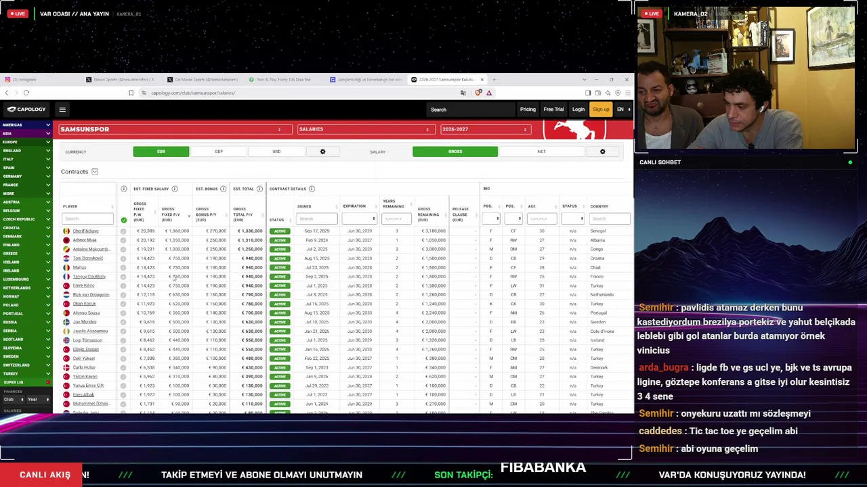Open the Salaries page dropdown
The image size is (867, 487).
click(x=366, y=129)
